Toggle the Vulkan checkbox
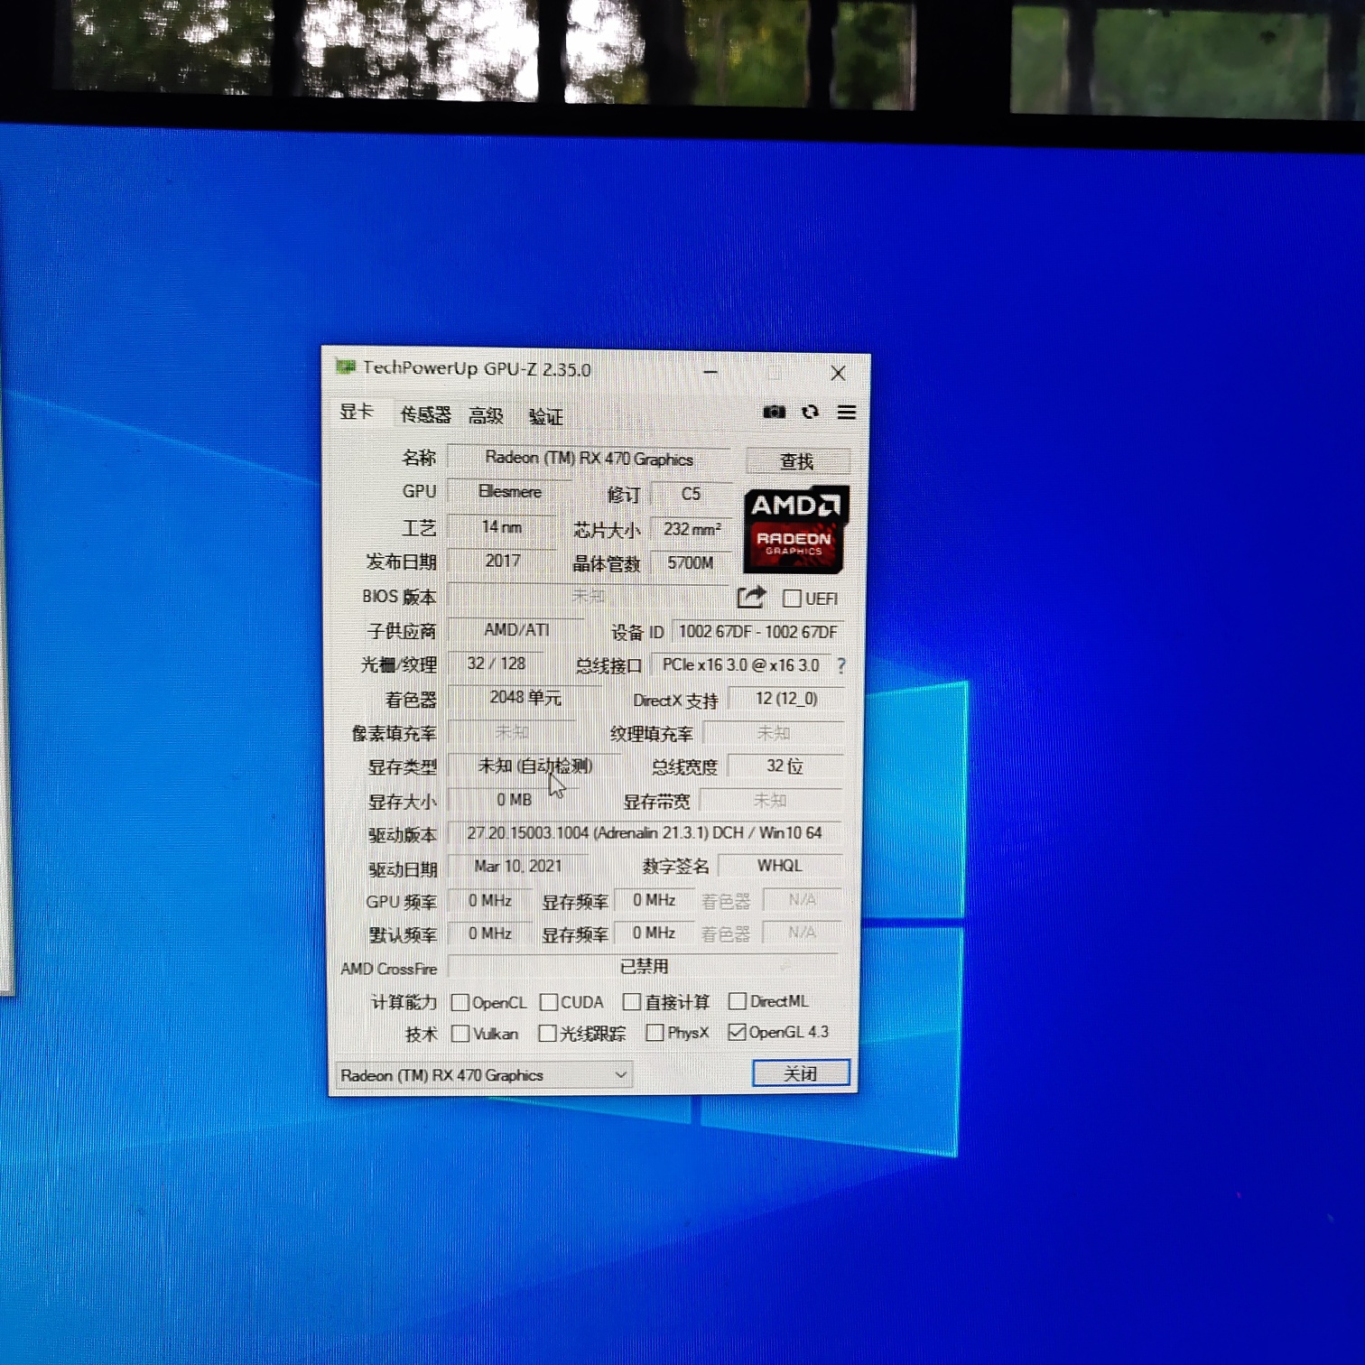The height and width of the screenshot is (1365, 1365). (460, 1034)
